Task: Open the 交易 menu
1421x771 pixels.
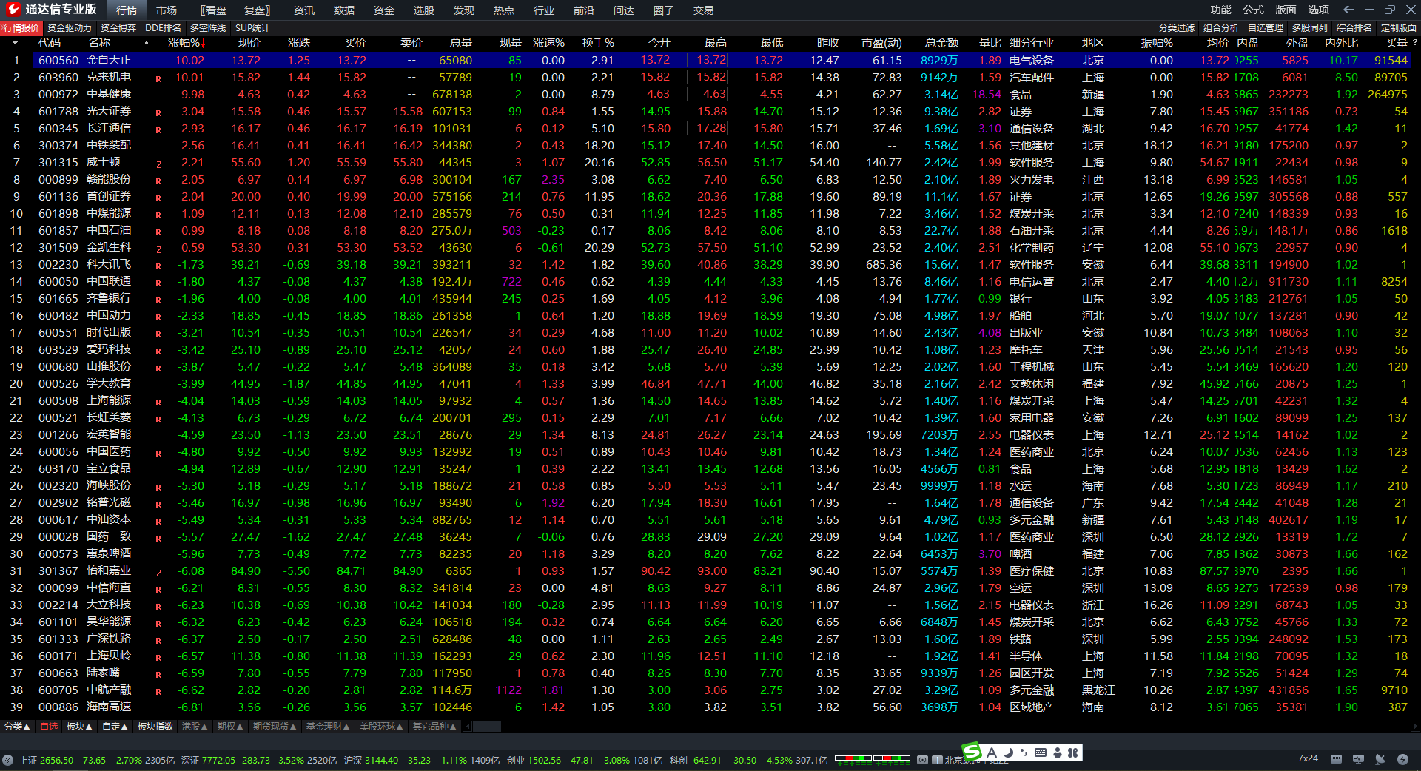Action: 704,10
